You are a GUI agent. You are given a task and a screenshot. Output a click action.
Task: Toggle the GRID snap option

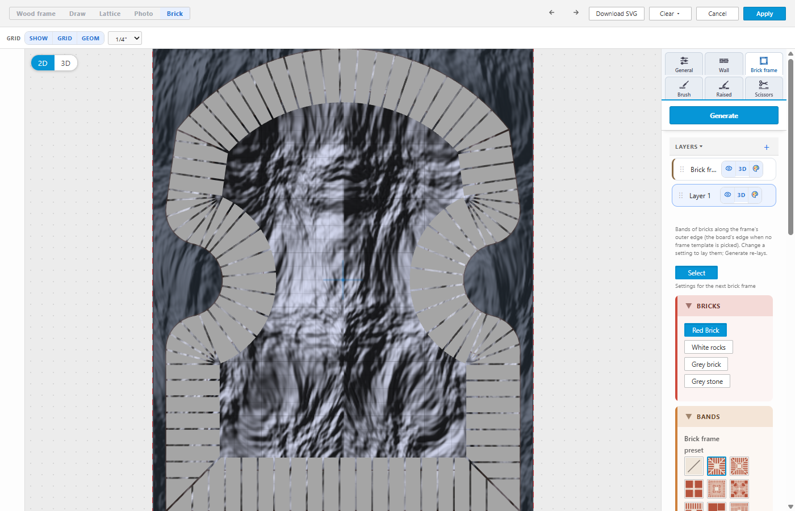point(65,38)
